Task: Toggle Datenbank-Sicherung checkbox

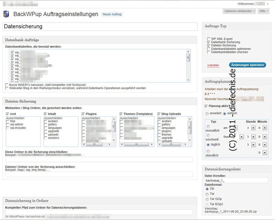Action: [x=208, y=42]
